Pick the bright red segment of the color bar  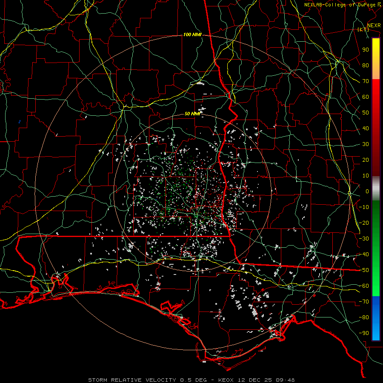click(376, 89)
